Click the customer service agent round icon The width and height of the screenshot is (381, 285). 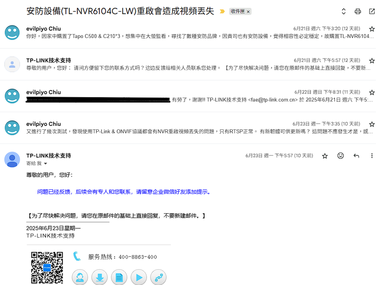80,277
